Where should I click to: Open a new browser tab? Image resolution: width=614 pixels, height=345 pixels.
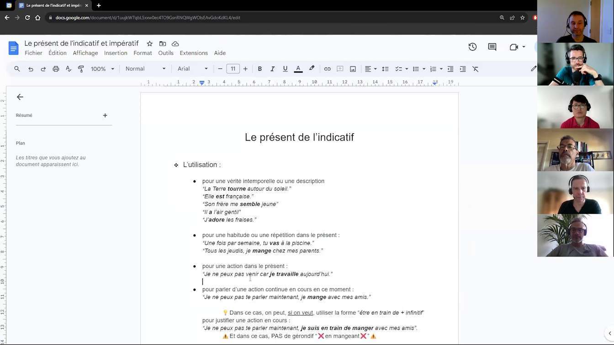99,5
